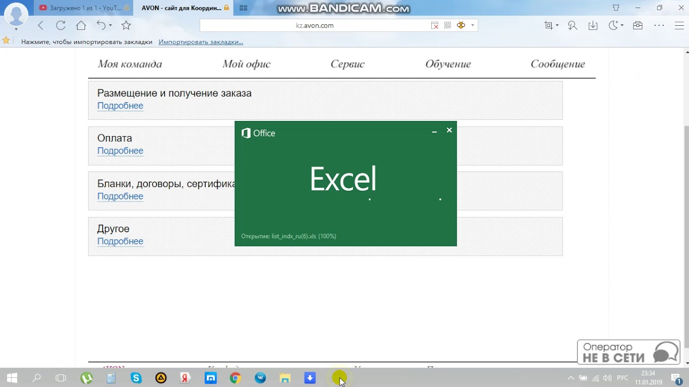Image resolution: width=689 pixels, height=387 pixels.
Task: Expand the address bar dropdown arrow
Action: point(473,25)
